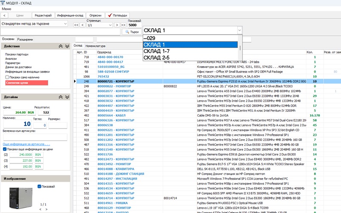The image size is (341, 213).
Task: Uncheck Покажи още информация за цени
Action: click(5, 149)
